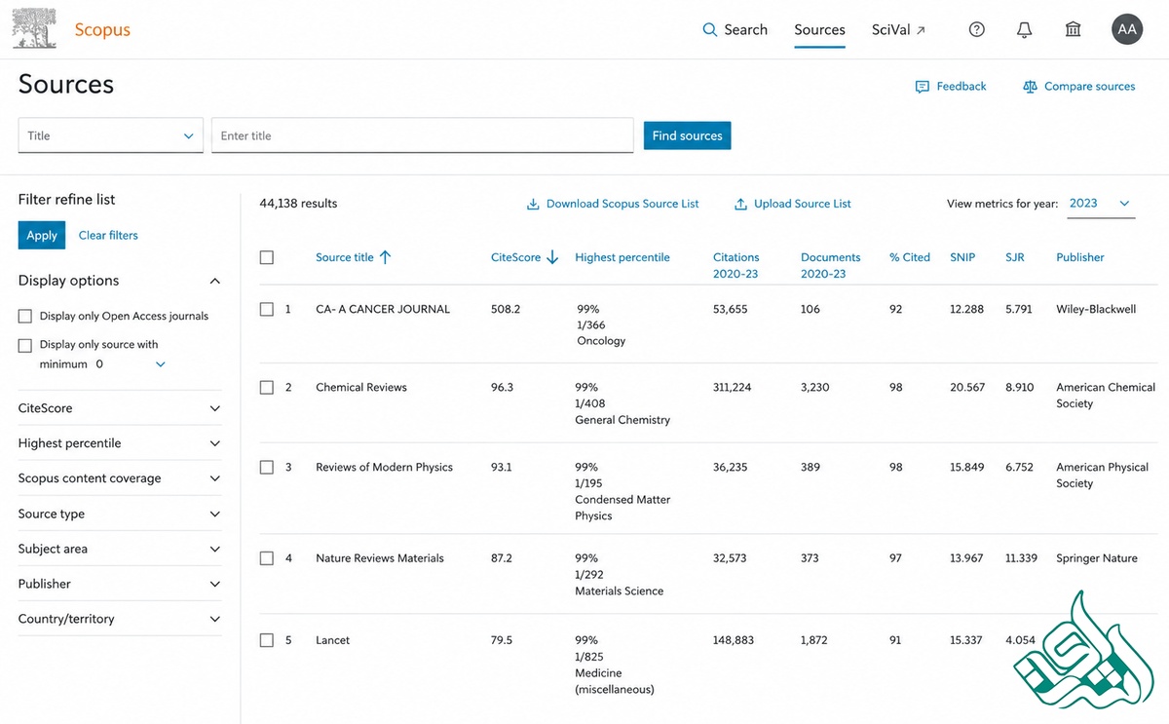Open the SciVal navigation item

[x=899, y=30]
